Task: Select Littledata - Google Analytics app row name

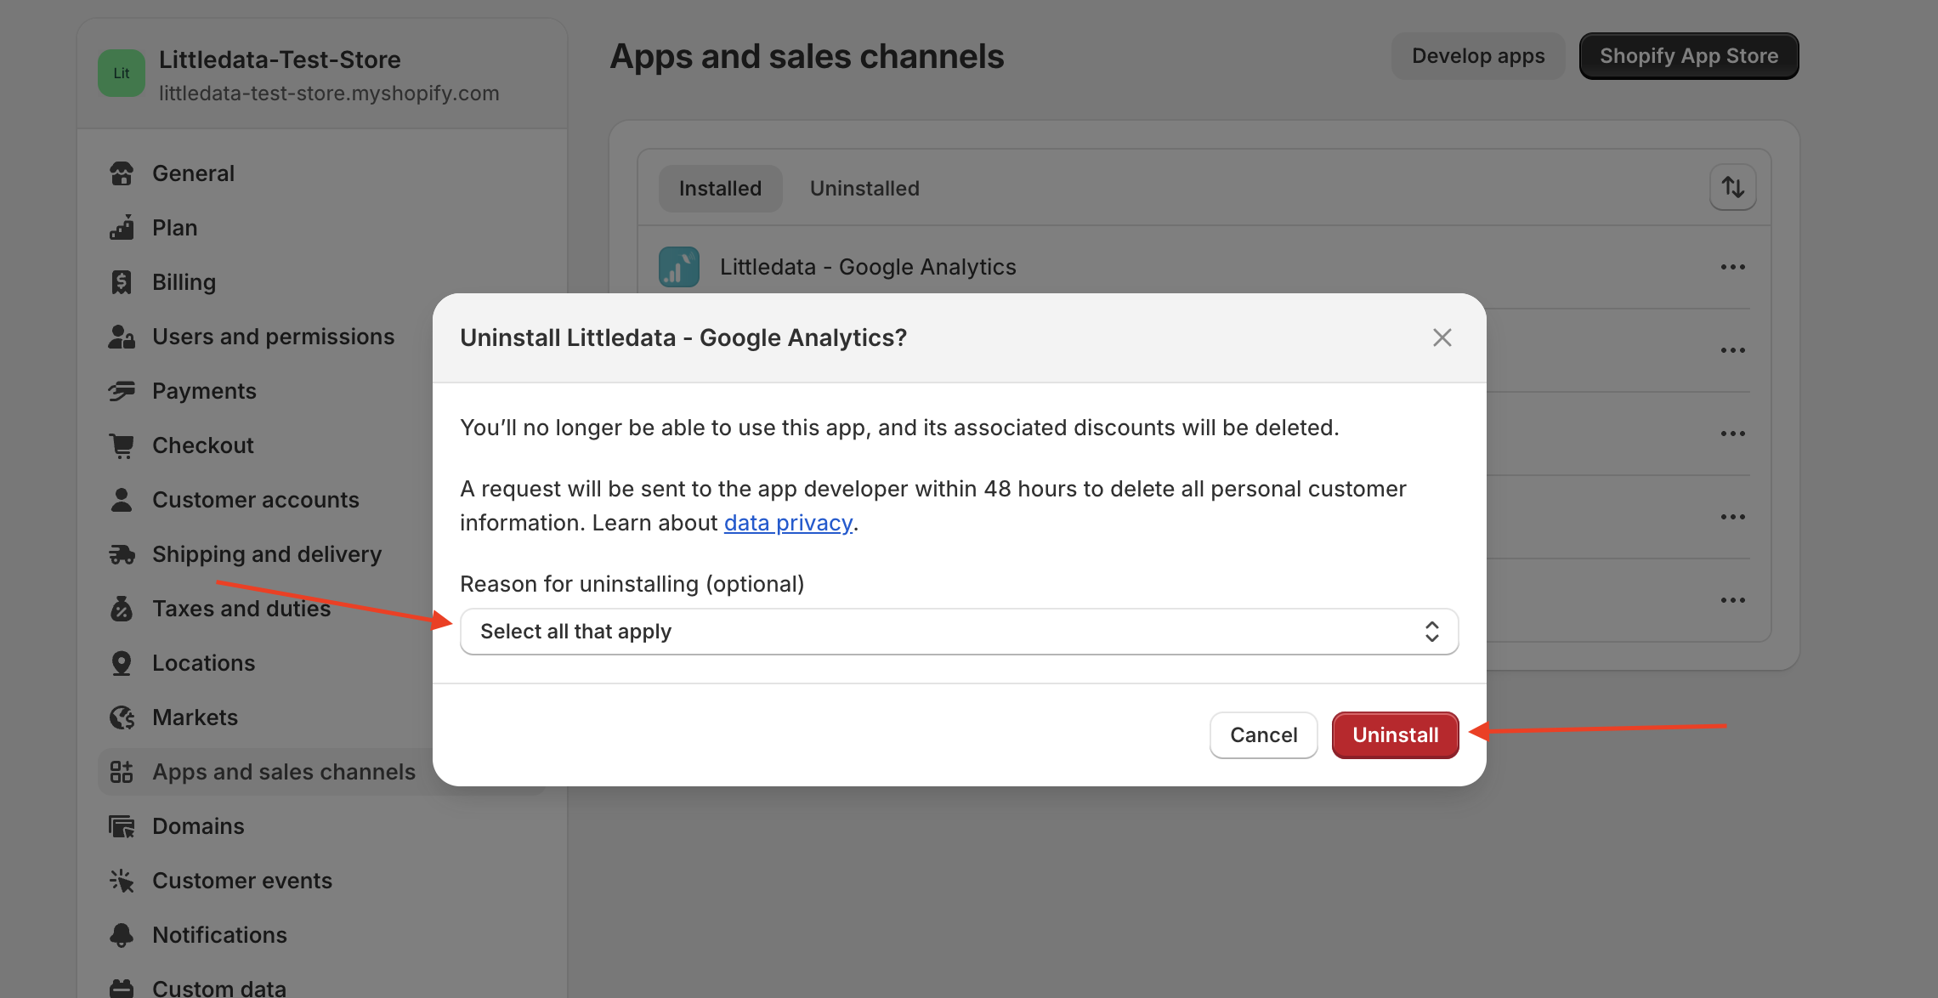Action: [x=868, y=267]
